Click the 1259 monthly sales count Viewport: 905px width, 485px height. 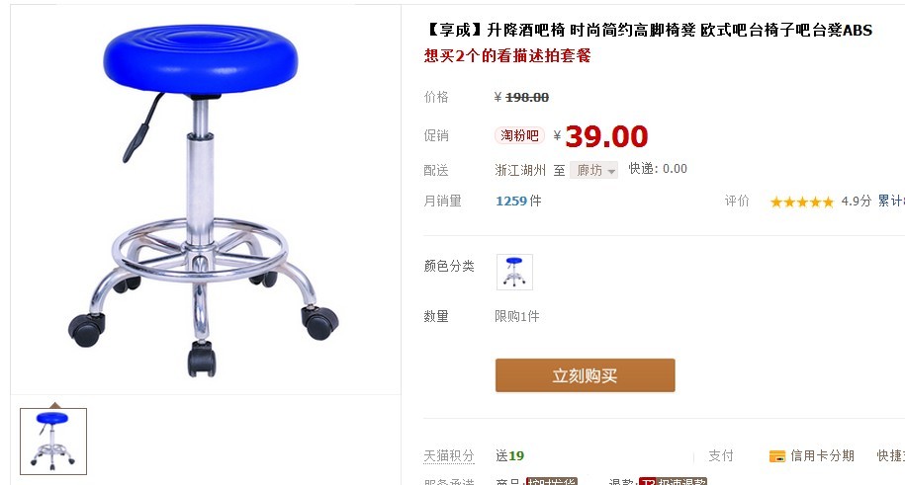510,201
